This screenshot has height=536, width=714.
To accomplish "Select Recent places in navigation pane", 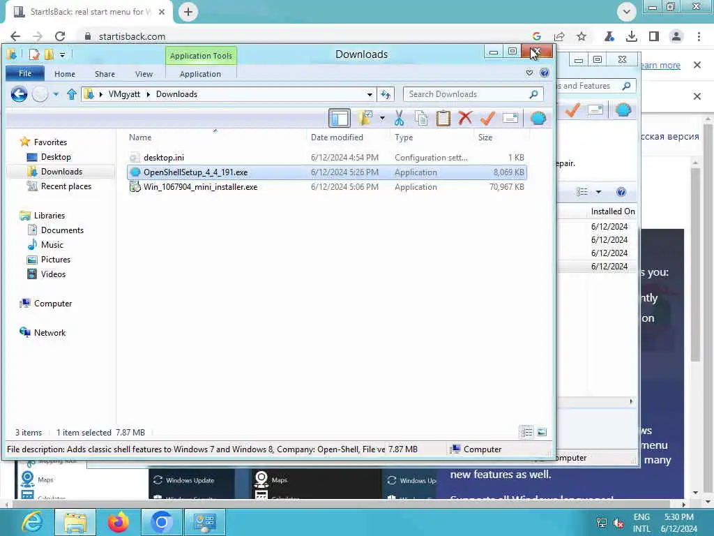I will (66, 186).
